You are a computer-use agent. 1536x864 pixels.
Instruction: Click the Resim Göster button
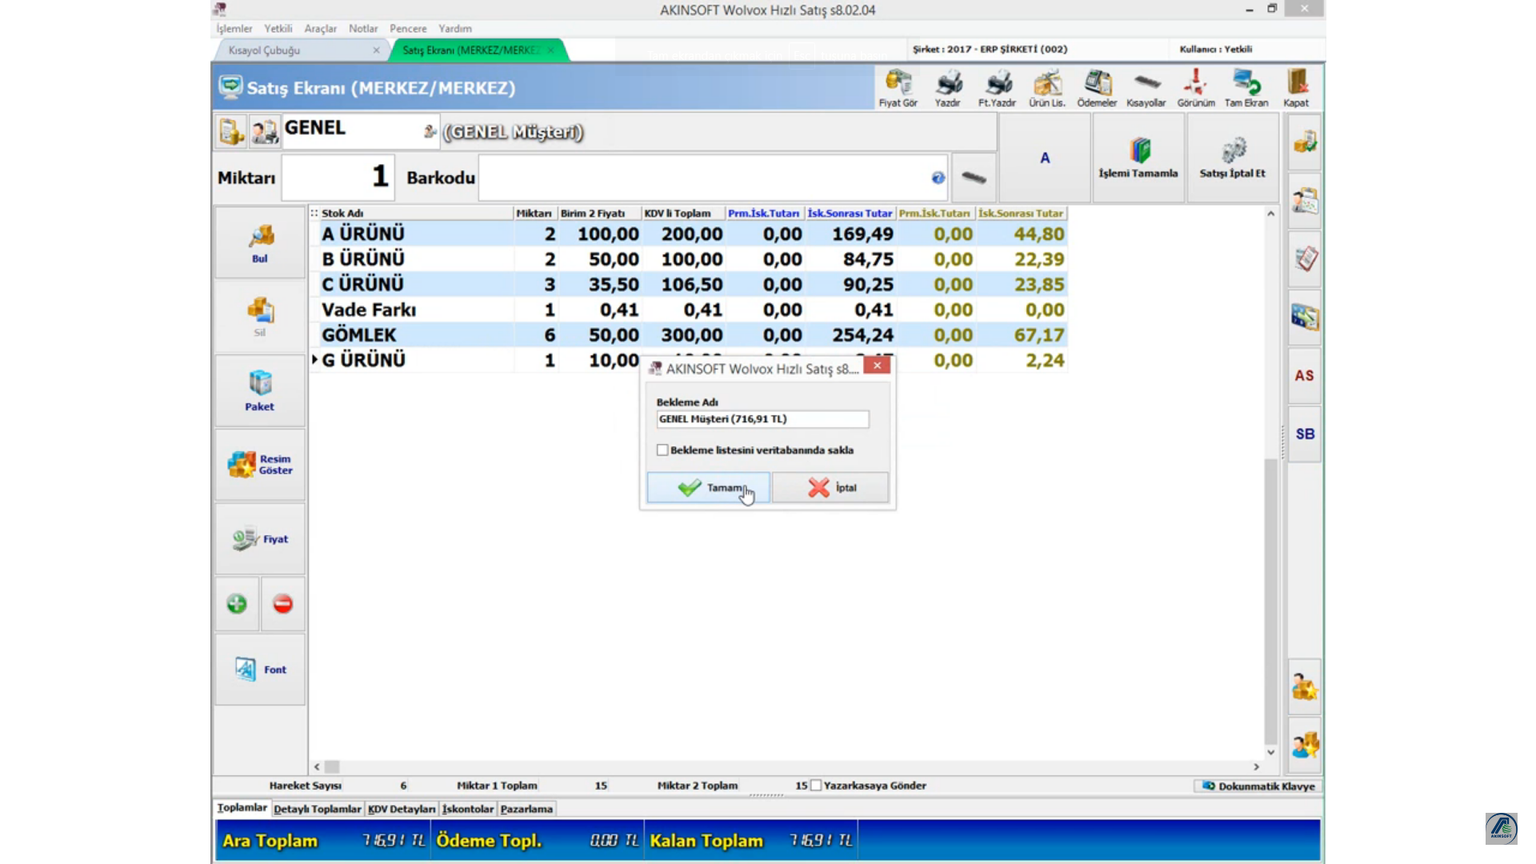coord(260,465)
